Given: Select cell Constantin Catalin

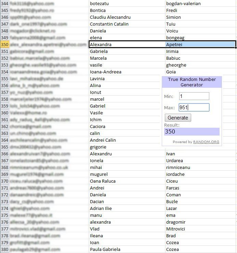Looking at the screenshot, I should pos(127,24).
